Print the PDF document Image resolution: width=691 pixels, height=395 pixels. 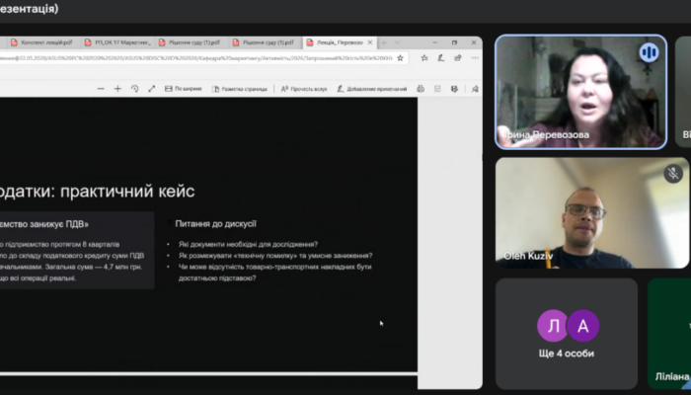pos(421,89)
